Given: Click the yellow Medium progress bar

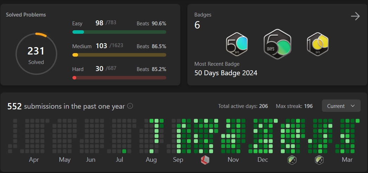Looking at the screenshot, I should click(x=119, y=55).
